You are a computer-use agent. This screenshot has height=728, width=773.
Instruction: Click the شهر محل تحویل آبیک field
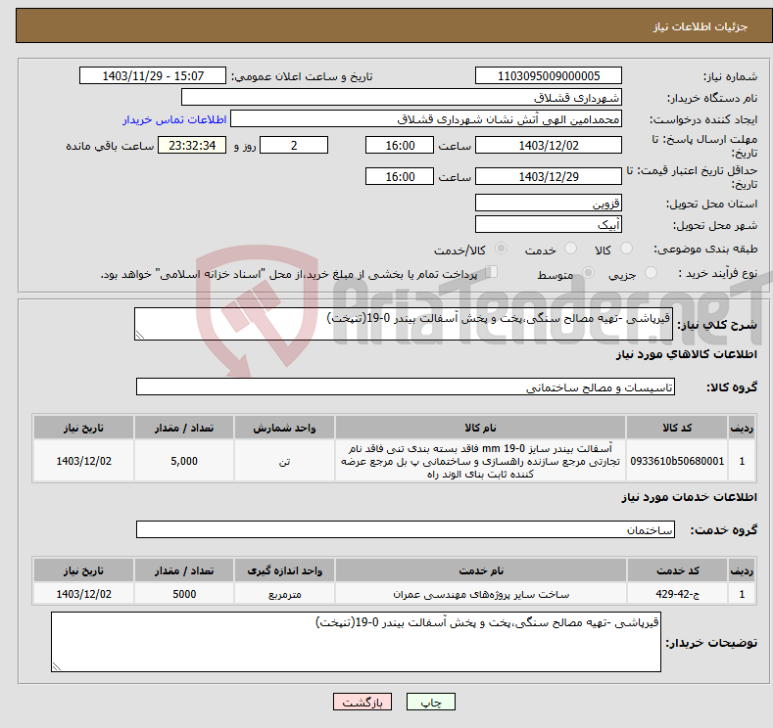[549, 224]
